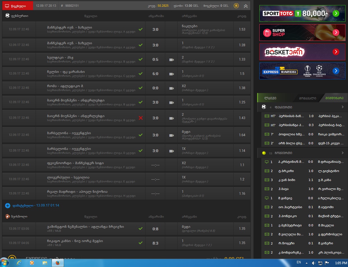The width and height of the screenshot is (348, 267).
Task: Open the Windows Start menu
Action: pos(4,263)
